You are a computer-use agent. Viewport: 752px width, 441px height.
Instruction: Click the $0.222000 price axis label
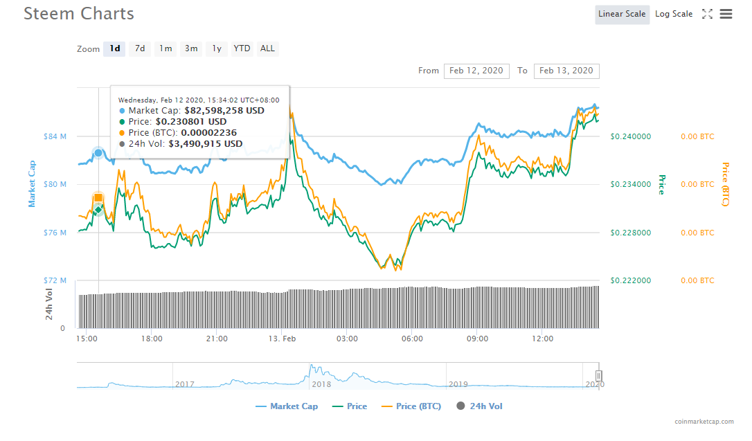pos(631,281)
